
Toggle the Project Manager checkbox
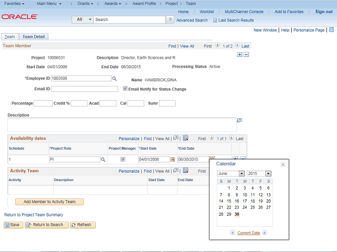point(123,159)
